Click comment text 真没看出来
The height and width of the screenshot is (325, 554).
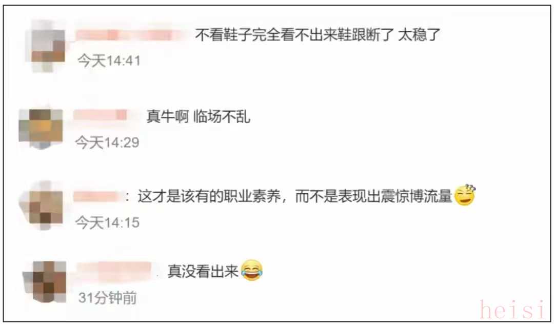click(x=203, y=271)
